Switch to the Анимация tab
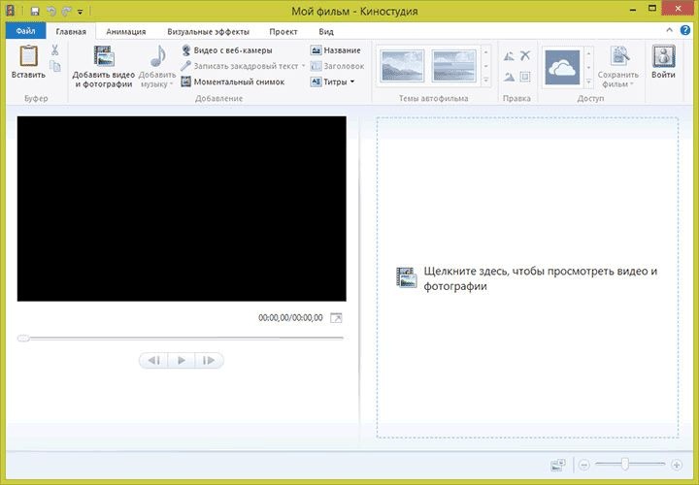The width and height of the screenshot is (699, 485). [x=126, y=32]
